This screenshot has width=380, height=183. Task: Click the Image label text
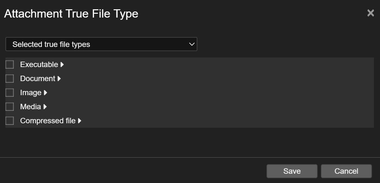[31, 93]
